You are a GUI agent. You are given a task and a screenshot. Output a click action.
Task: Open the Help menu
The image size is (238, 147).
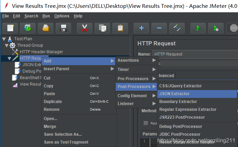point(78,16)
